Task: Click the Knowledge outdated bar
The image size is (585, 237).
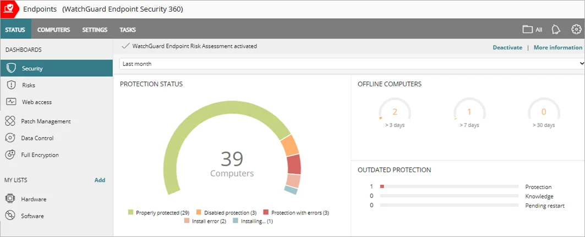Action: tap(449, 196)
